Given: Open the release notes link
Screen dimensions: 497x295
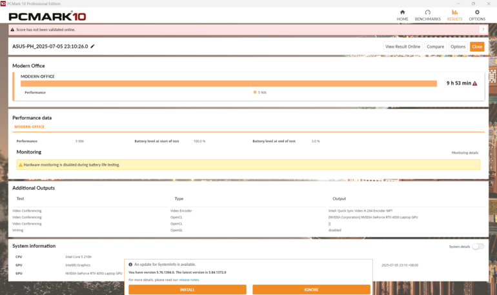Looking at the screenshot, I should point(189,280).
